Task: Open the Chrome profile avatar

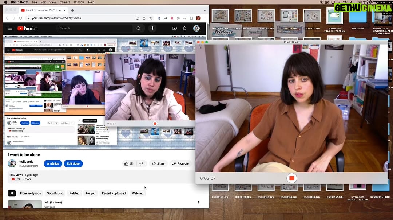Action: pos(198,18)
